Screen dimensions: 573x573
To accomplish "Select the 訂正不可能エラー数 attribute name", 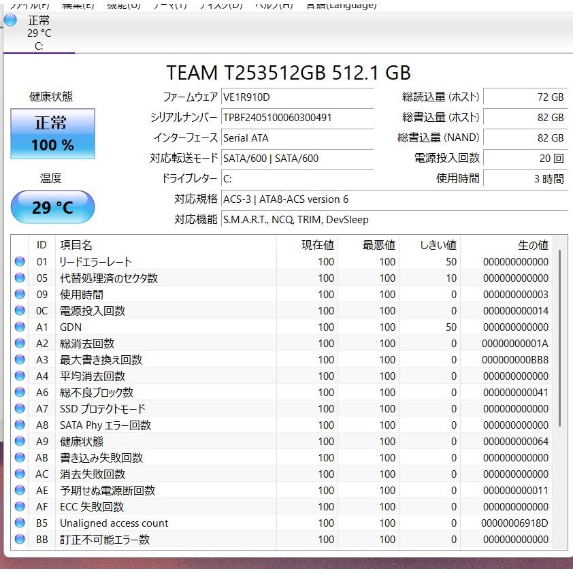I will click(x=105, y=540).
